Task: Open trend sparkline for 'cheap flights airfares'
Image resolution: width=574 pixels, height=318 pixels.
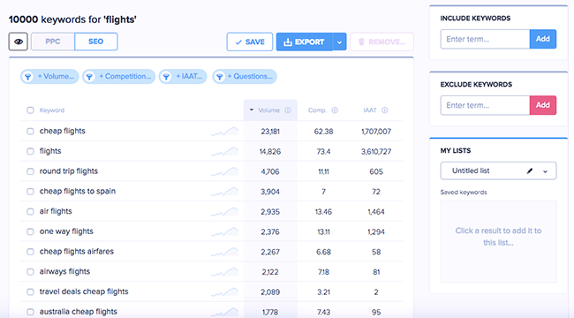Action: pos(225,252)
